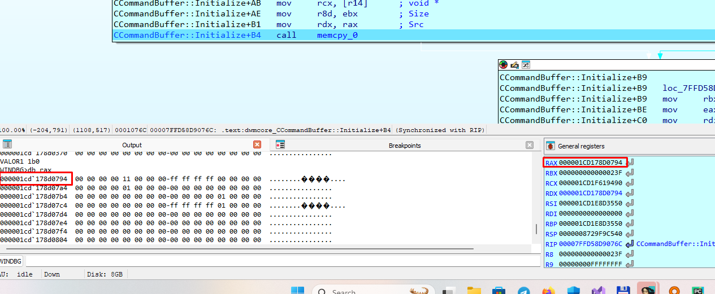Screen dimensions: 715x294
Task: Click the blue floppy disk taskbar icon
Action: [623, 290]
